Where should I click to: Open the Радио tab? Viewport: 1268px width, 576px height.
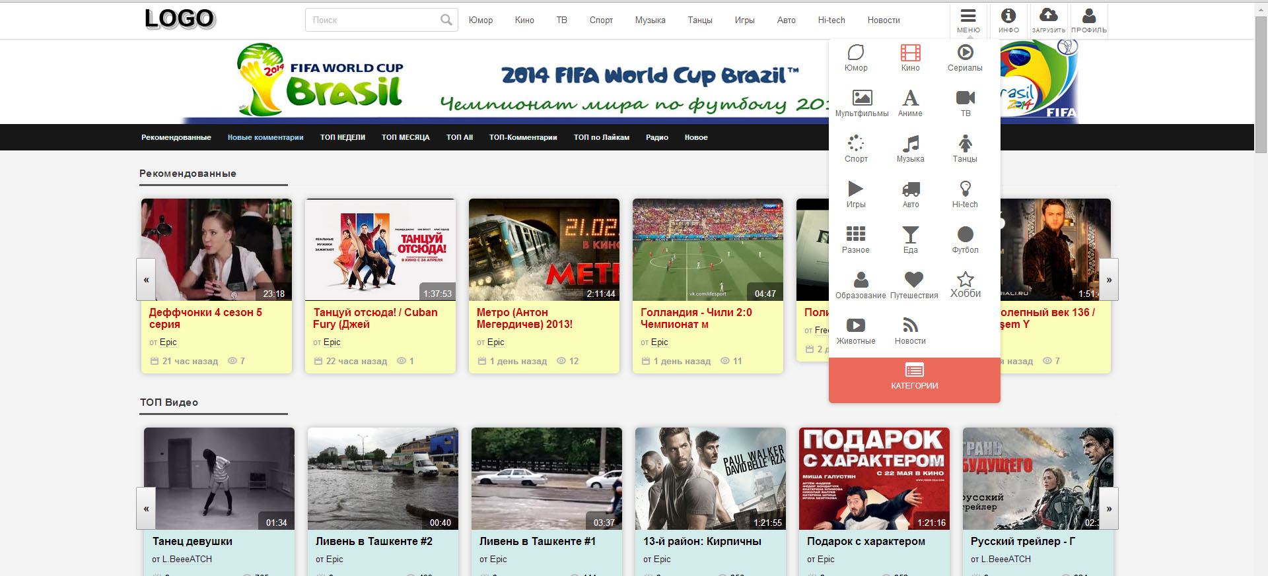pyautogui.click(x=657, y=137)
